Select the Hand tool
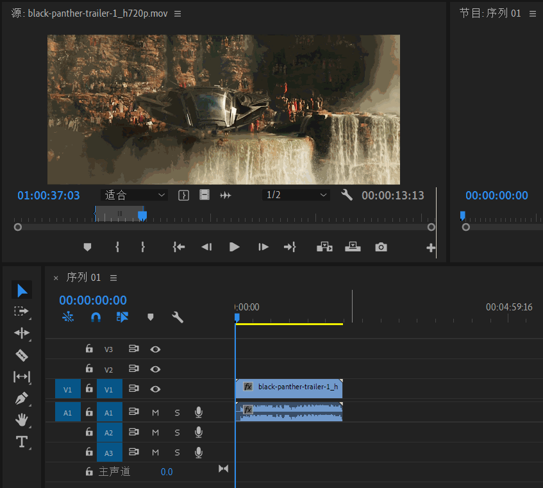This screenshot has height=488, width=543. click(22, 420)
